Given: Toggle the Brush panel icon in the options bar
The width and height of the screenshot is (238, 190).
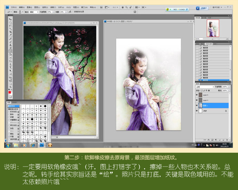Looking at the screenshot, I should tap(135, 12).
